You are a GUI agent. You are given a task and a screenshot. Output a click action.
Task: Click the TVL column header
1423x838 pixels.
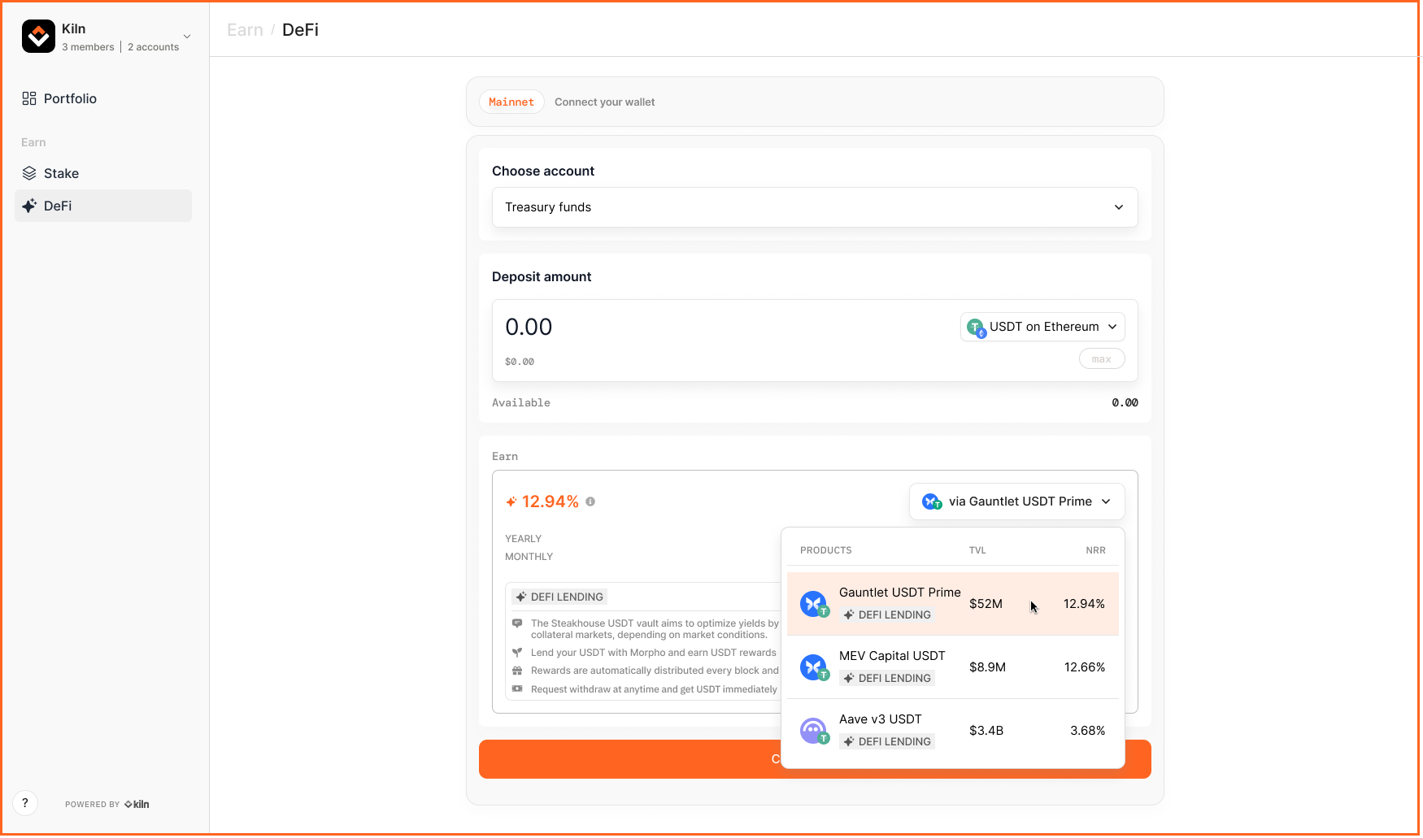(x=977, y=550)
